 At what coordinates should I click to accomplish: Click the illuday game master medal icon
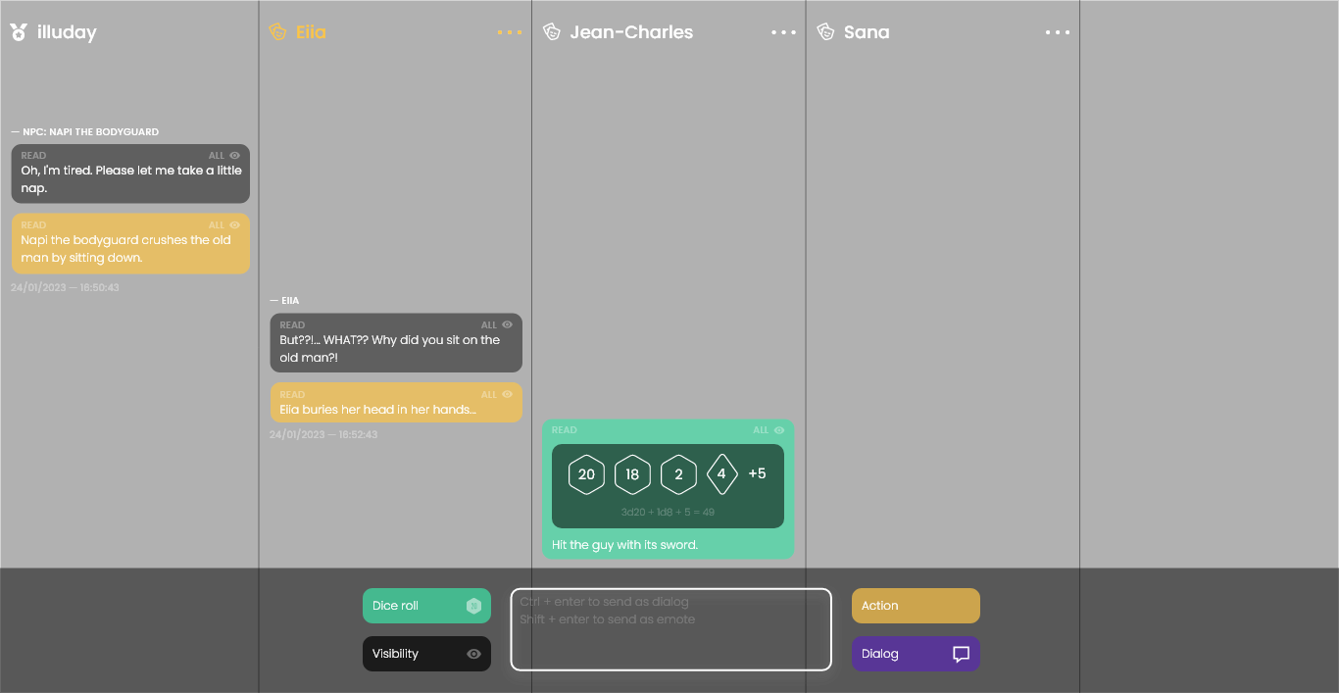[19, 32]
